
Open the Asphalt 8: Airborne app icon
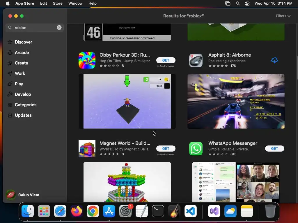pos(196,60)
